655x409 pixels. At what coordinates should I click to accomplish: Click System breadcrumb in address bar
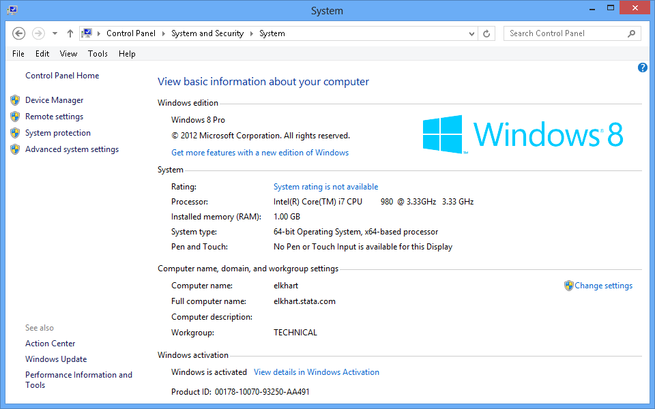pos(272,33)
